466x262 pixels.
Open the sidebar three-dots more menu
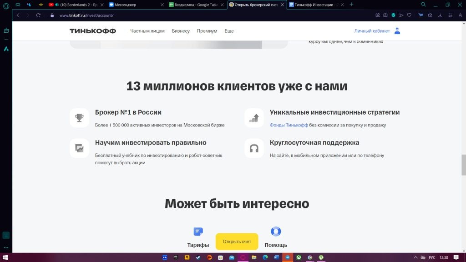coord(6,247)
